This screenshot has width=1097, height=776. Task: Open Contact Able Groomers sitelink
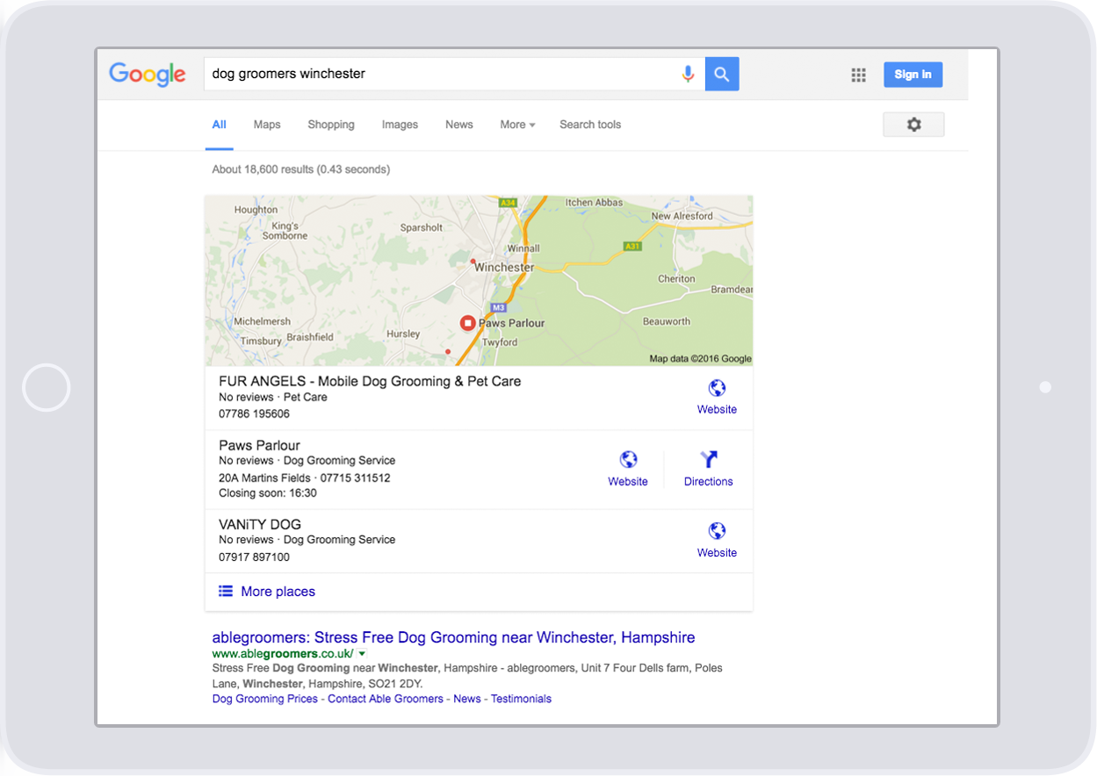point(386,699)
